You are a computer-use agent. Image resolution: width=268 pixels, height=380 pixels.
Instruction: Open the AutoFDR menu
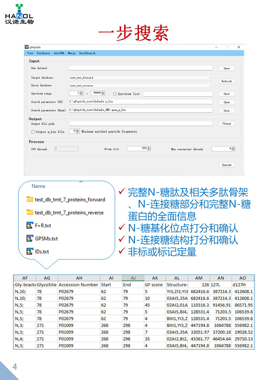tap(59, 53)
